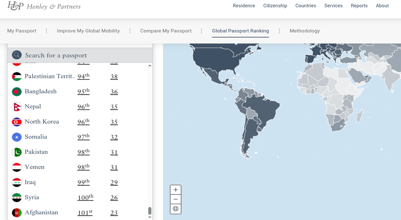Open the Countries menu
The height and width of the screenshot is (220, 401).
pyautogui.click(x=306, y=6)
